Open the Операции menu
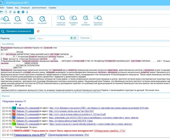170x140 pixels. 25,8
